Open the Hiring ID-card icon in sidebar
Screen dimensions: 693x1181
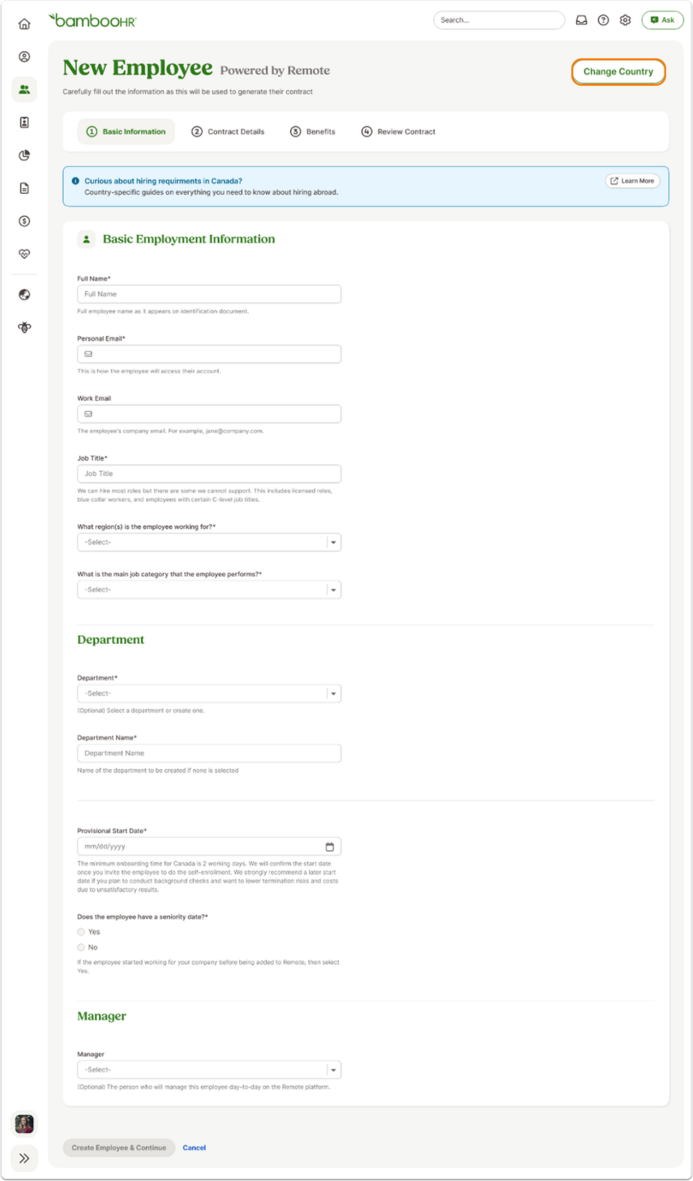pos(24,122)
